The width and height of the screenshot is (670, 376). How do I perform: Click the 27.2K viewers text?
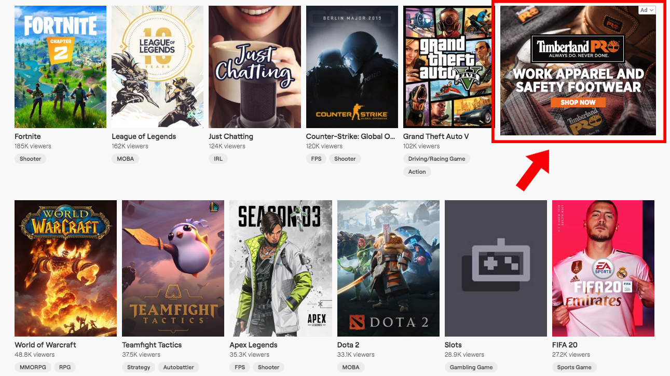(x=571, y=355)
